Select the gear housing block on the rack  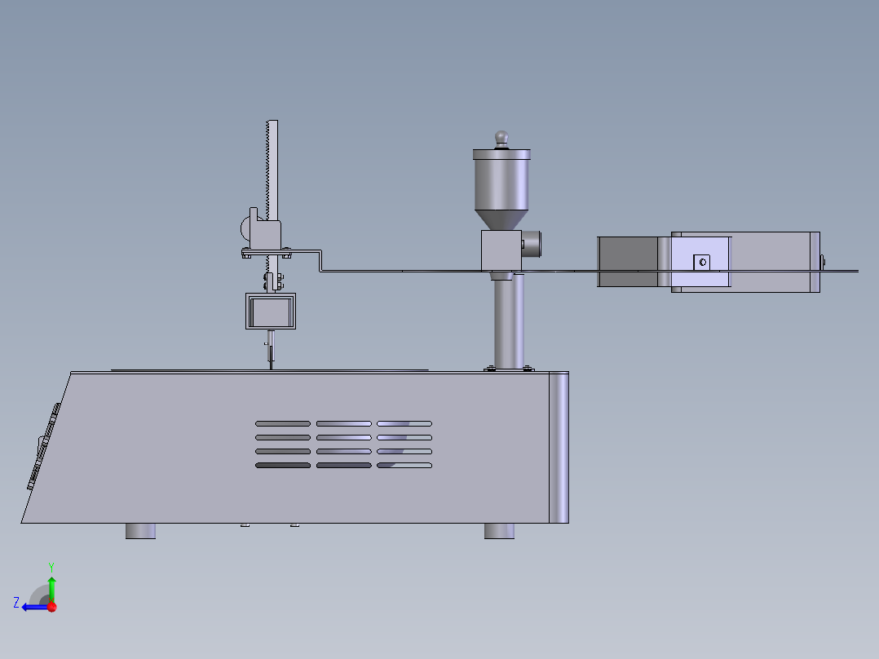pyautogui.click(x=264, y=234)
